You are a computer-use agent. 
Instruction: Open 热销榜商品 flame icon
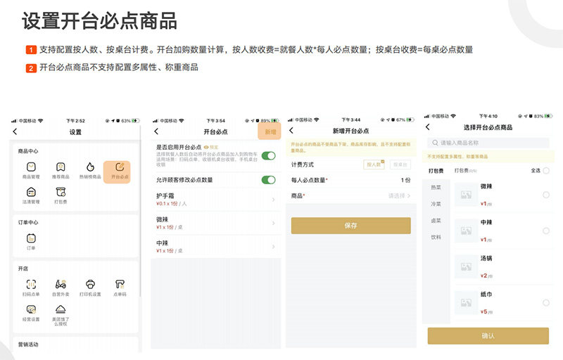(90, 167)
